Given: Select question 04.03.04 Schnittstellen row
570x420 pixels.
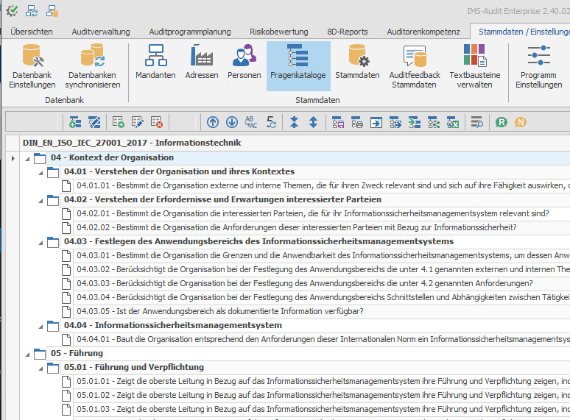Looking at the screenshot, I should click(322, 297).
